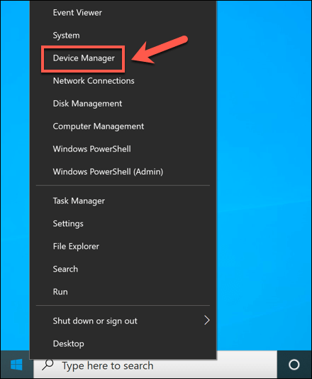Launch the non-admin Windows PowerShell entry
312x379 pixels.
pyautogui.click(x=123, y=149)
